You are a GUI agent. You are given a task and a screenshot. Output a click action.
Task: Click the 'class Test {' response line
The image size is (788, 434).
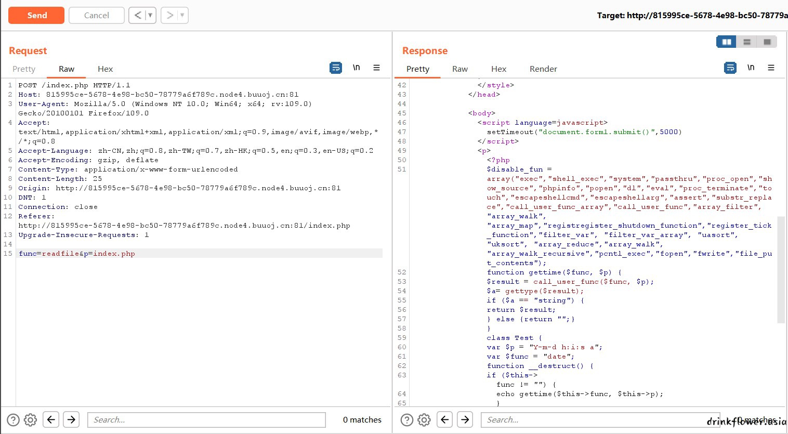click(514, 338)
